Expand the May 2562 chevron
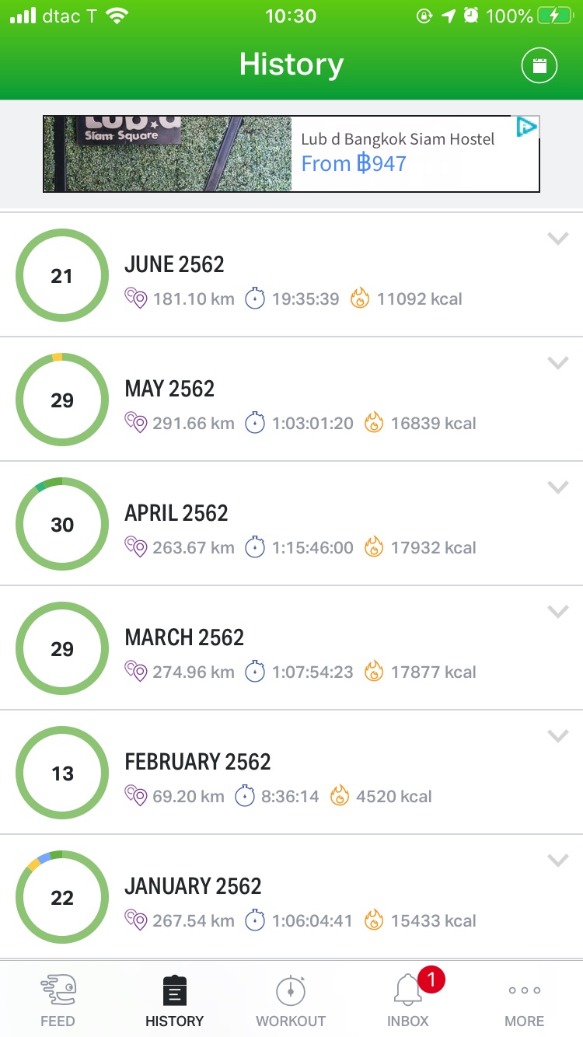The width and height of the screenshot is (583, 1037). tap(558, 363)
